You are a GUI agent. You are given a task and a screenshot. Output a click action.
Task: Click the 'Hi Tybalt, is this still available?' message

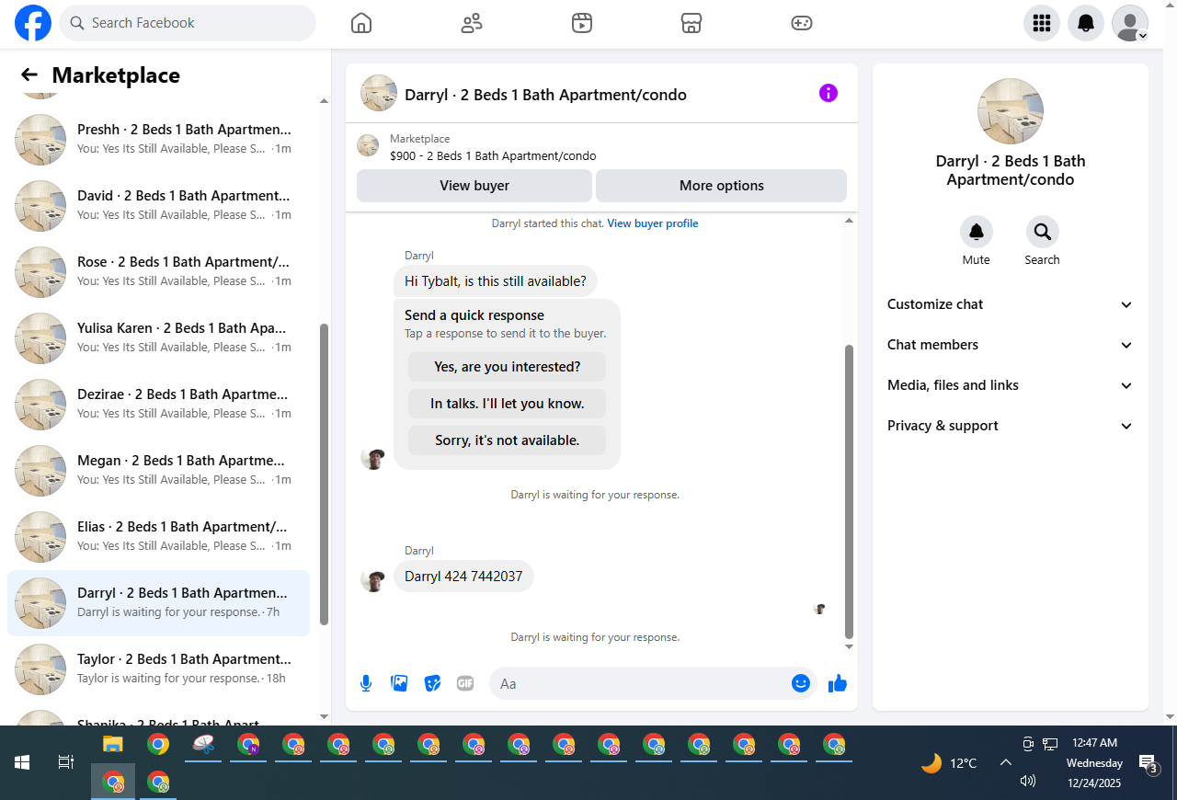[496, 281]
